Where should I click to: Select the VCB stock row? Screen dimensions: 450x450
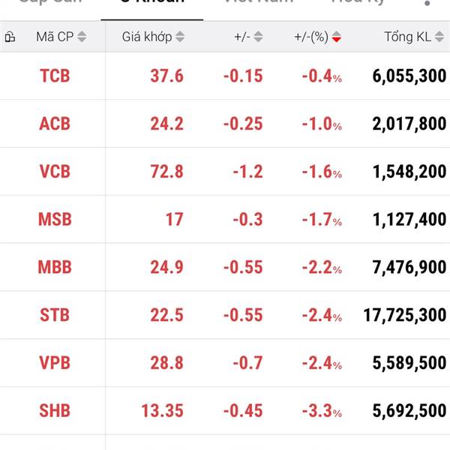click(x=225, y=172)
